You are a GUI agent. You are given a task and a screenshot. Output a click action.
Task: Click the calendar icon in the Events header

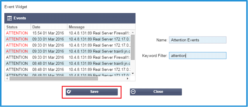pyautogui.click(x=10, y=18)
